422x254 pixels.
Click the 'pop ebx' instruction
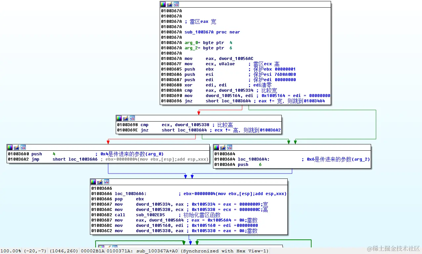pos(129,199)
